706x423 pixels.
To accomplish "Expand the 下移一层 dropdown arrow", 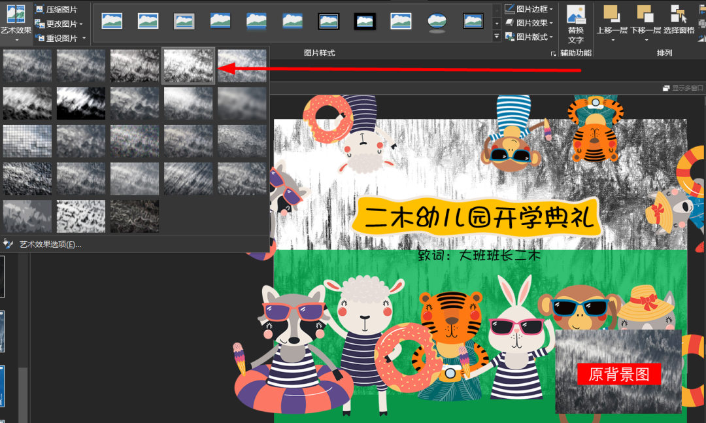I will (x=646, y=41).
